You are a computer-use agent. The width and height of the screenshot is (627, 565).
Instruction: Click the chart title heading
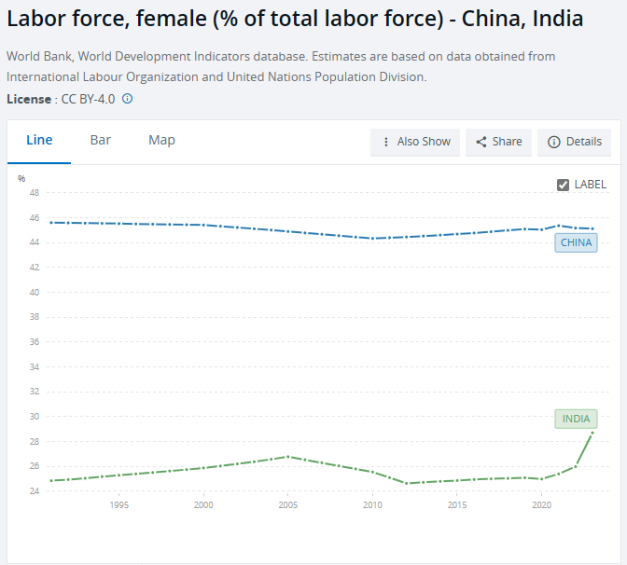coord(295,19)
